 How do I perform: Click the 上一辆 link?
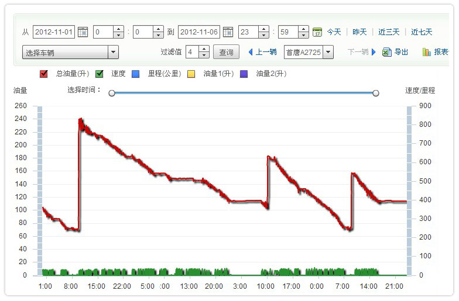tap(266, 52)
